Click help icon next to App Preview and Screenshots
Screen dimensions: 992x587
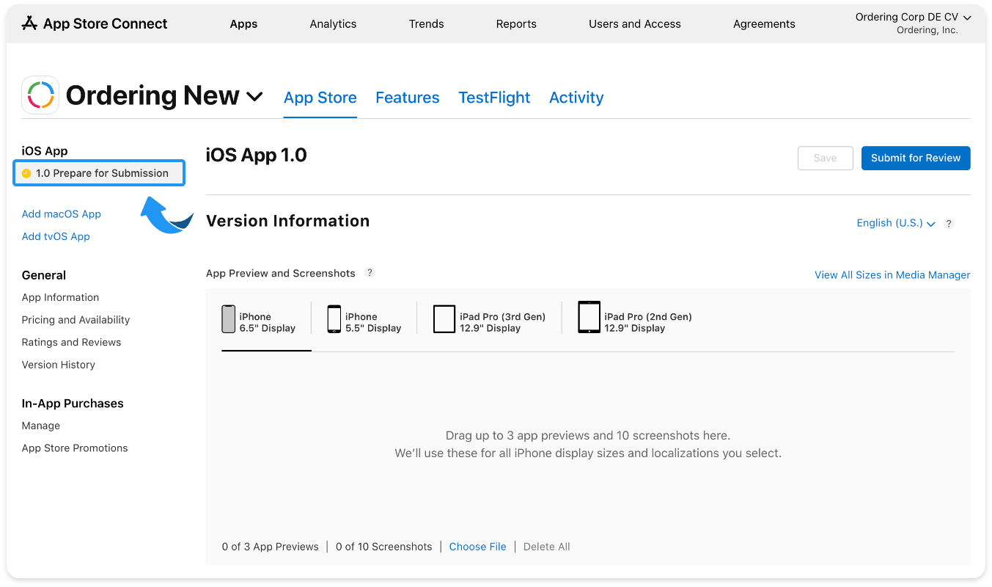click(370, 273)
